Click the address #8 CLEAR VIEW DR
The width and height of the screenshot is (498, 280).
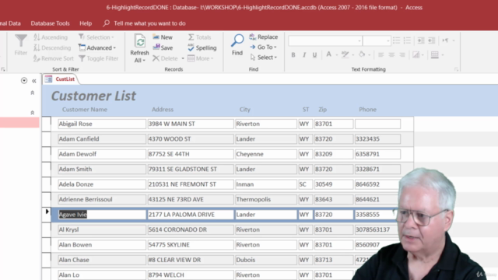coord(191,260)
